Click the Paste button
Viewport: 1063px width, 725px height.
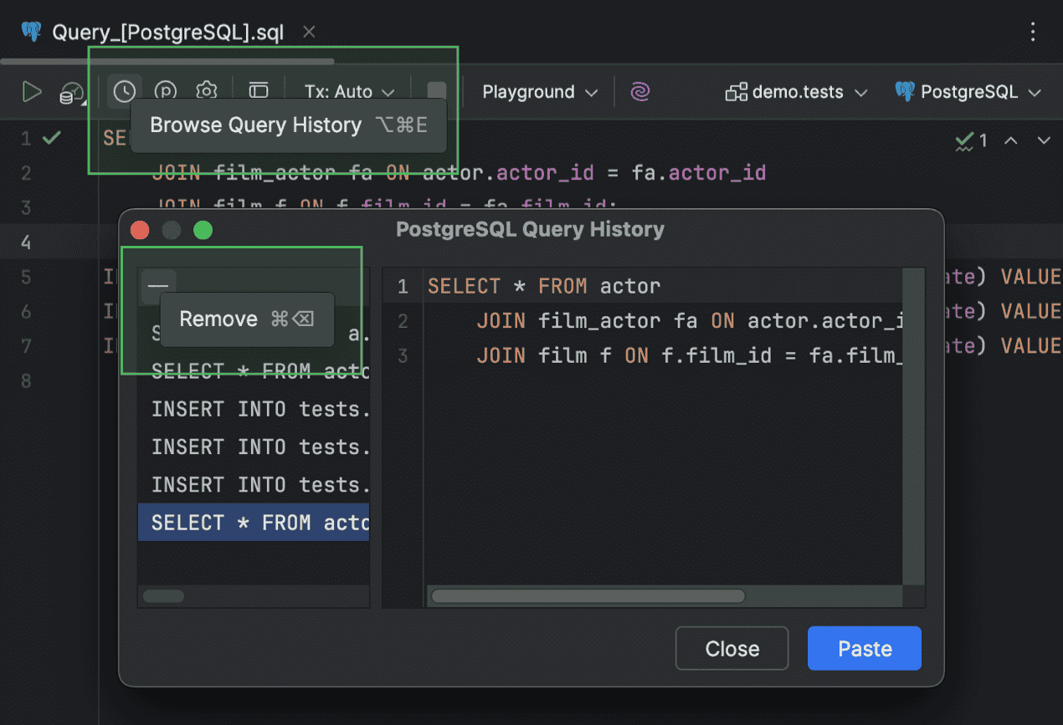(x=864, y=649)
